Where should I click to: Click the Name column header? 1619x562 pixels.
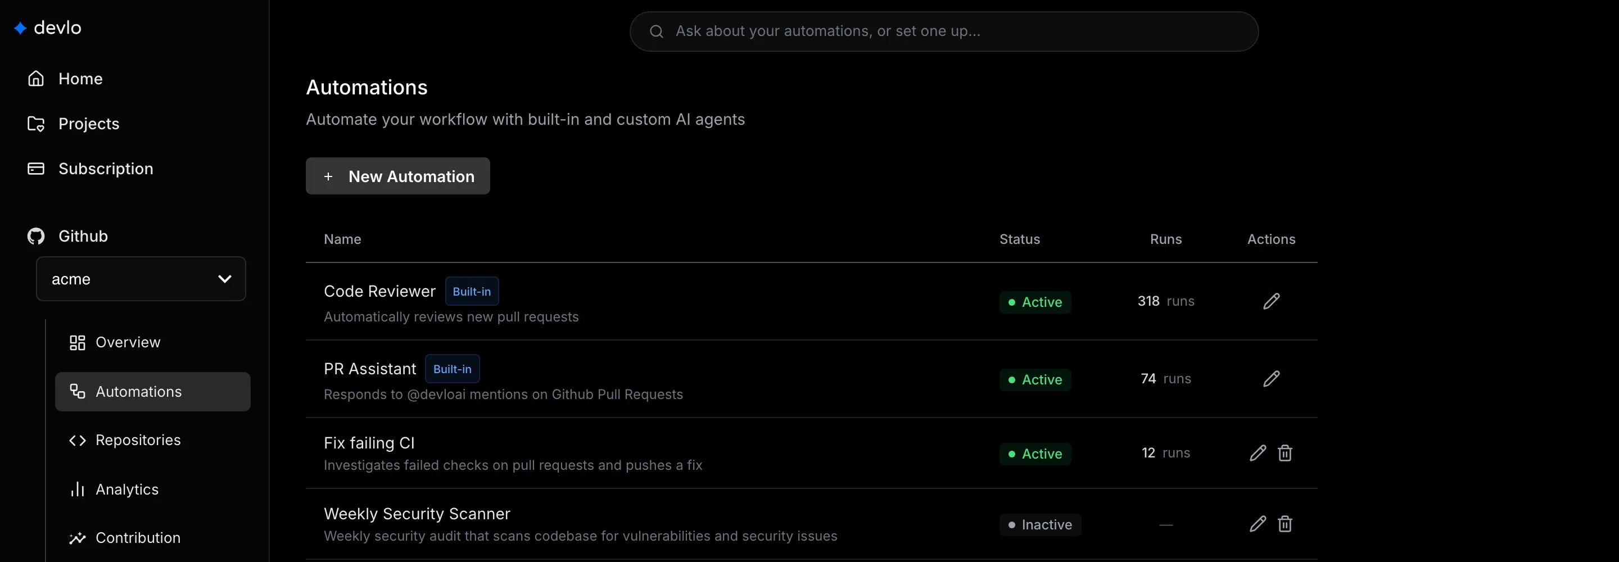[342, 239]
